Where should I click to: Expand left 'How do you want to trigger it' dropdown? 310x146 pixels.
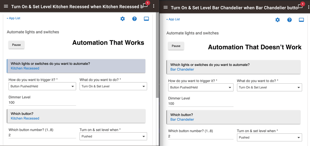(x=42, y=86)
